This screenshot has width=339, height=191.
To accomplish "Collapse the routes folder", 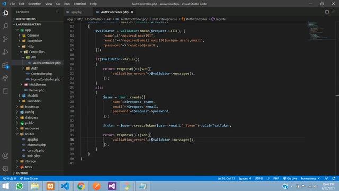I will click(x=30, y=134).
